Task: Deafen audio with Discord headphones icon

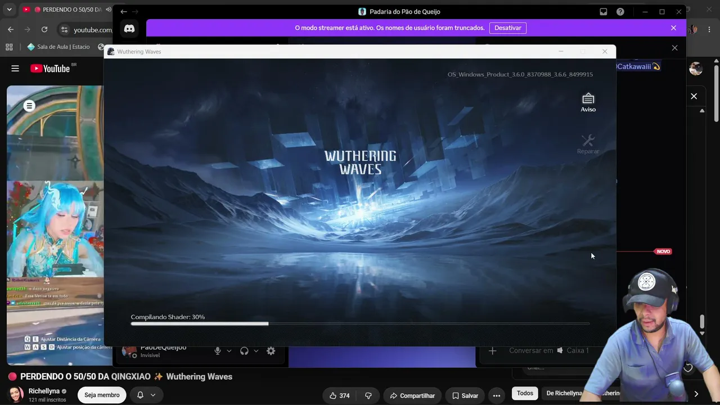Action: 244,351
